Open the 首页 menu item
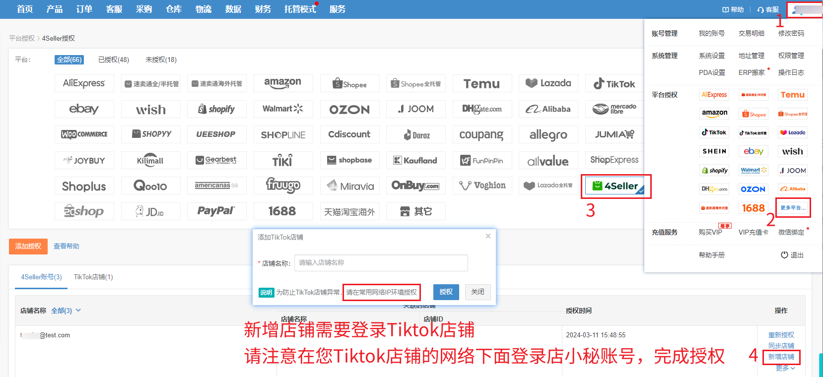The width and height of the screenshot is (823, 377). pyautogui.click(x=25, y=9)
